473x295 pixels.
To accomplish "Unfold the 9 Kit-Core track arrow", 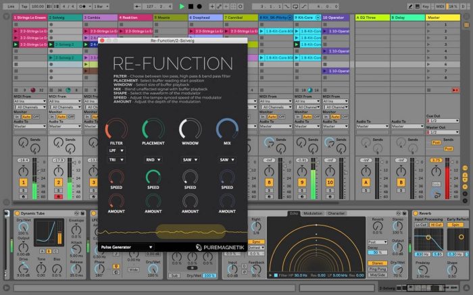I will (318, 18).
